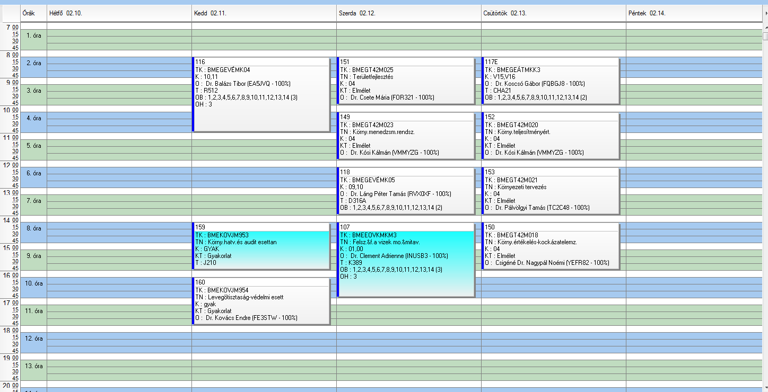Click room text T : CHA21
Viewport: 768px width, 392px height.
tap(499, 91)
